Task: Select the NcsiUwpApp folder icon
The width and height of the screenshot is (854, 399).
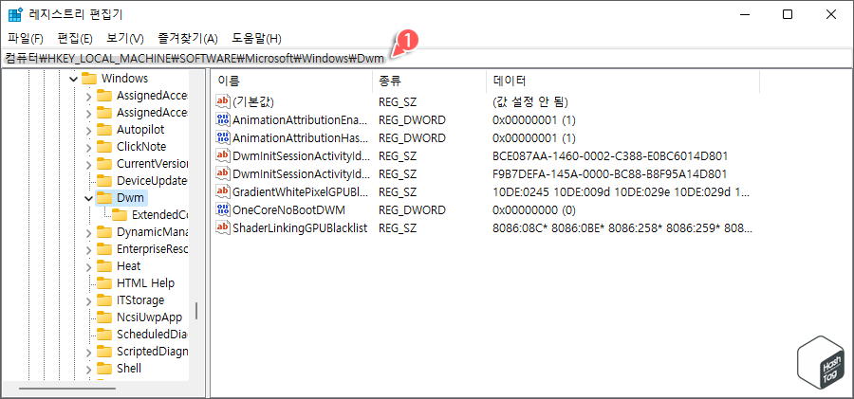Action: pos(104,317)
